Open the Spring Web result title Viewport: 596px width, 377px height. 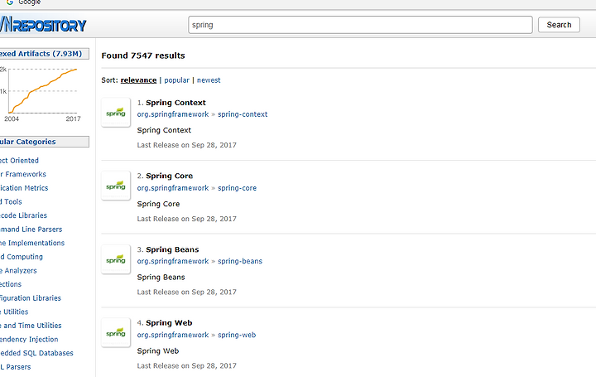[x=169, y=323]
